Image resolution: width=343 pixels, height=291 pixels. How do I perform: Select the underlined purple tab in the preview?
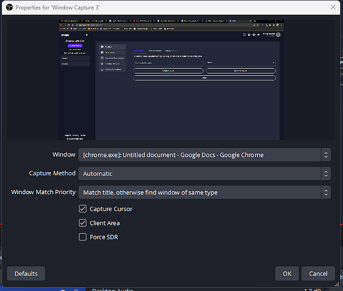[x=139, y=51]
